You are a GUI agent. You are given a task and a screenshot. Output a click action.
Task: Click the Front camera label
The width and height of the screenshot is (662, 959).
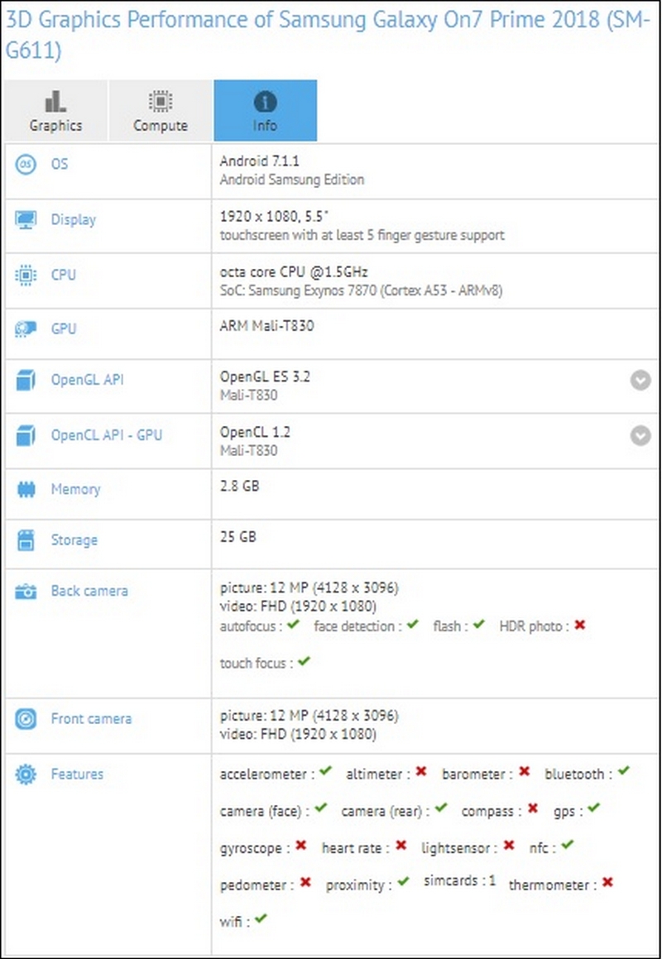91,719
